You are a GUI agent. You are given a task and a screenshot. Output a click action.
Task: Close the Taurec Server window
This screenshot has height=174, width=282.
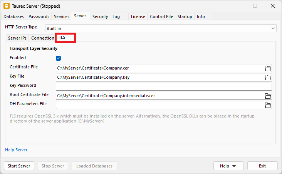(x=273, y=6)
